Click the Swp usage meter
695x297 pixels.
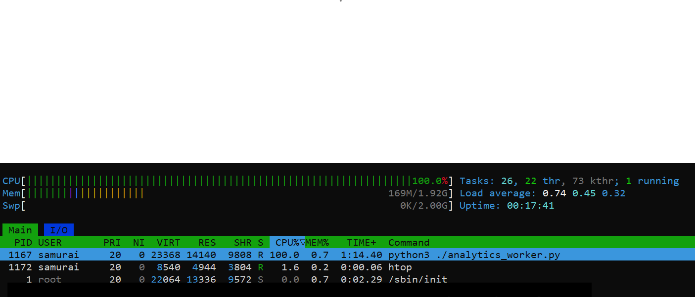point(228,205)
